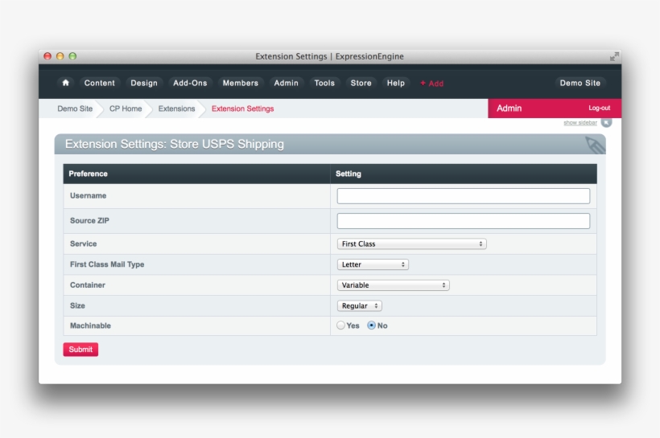Screen dimensions: 660x438
Task: Select Yes for Machinable
Action: pos(341,325)
